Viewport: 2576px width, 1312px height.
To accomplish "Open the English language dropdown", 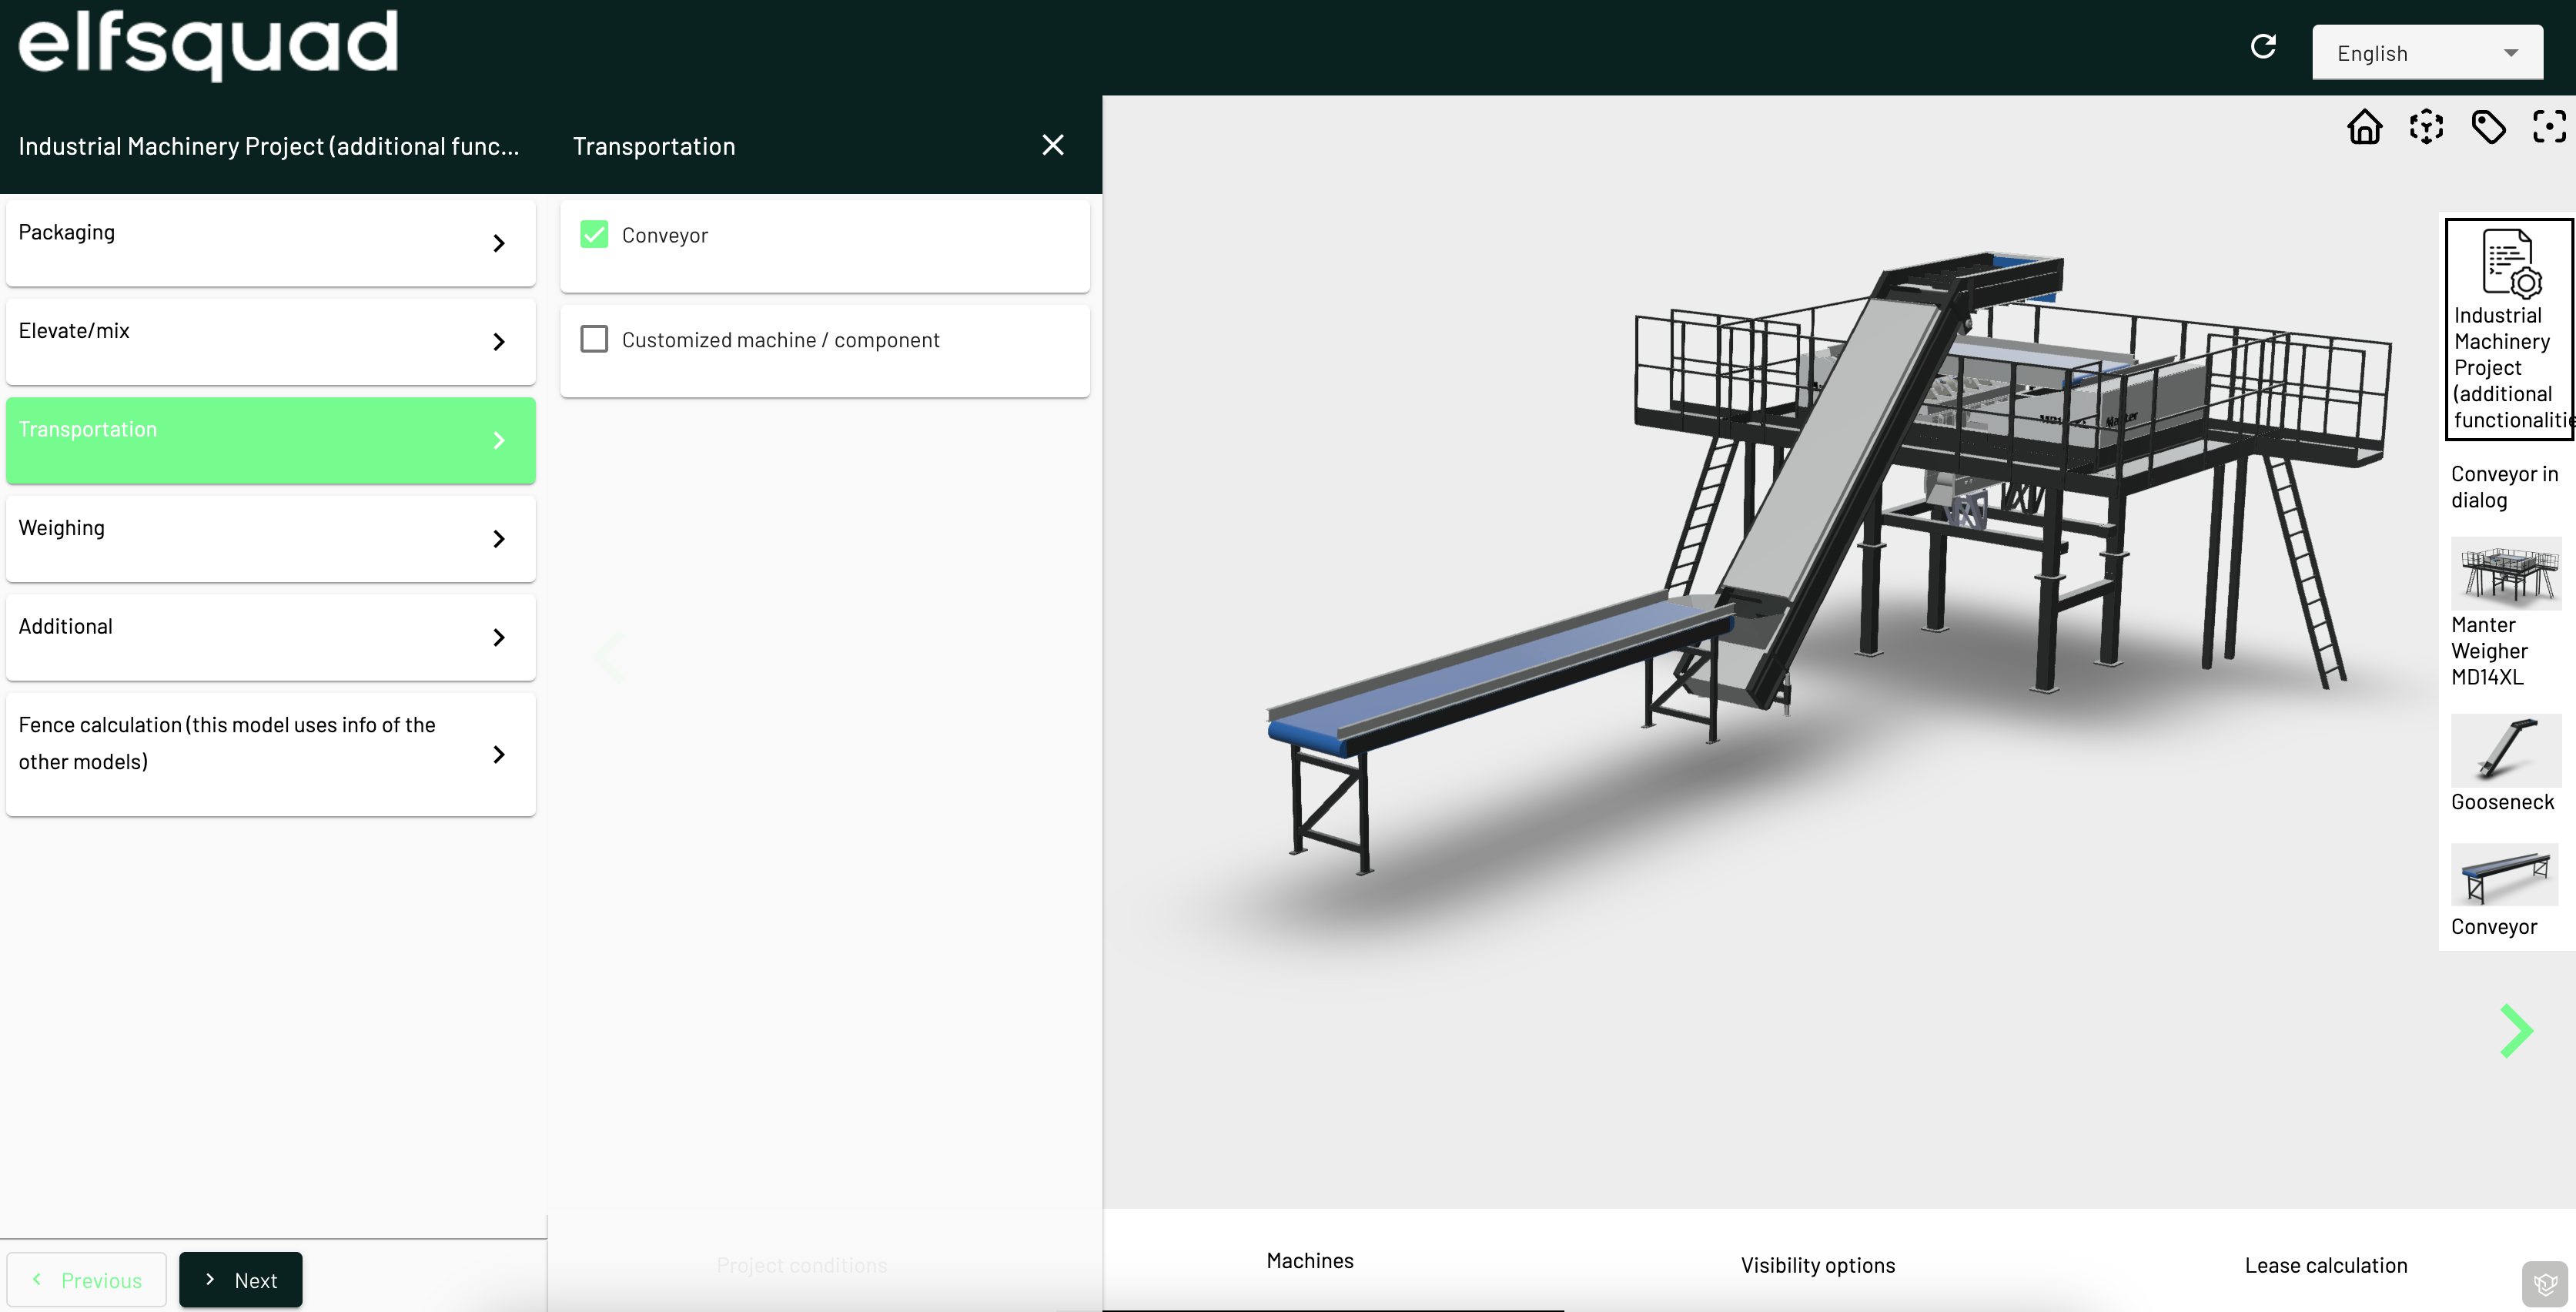I will click(2427, 53).
